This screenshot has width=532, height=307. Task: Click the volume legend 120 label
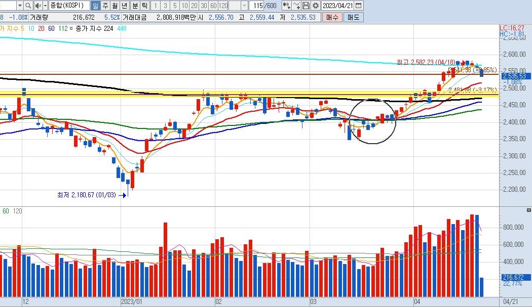[17, 211]
